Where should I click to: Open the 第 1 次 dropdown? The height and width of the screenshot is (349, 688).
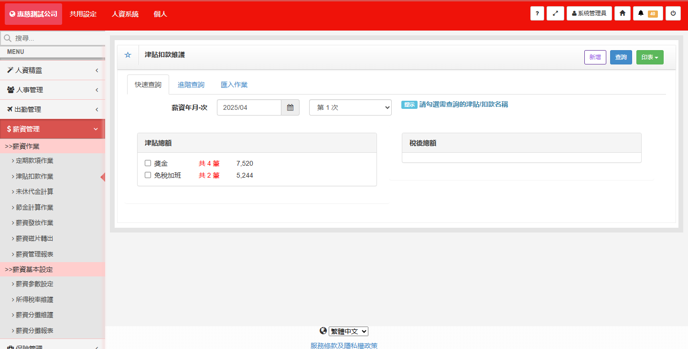click(x=350, y=107)
